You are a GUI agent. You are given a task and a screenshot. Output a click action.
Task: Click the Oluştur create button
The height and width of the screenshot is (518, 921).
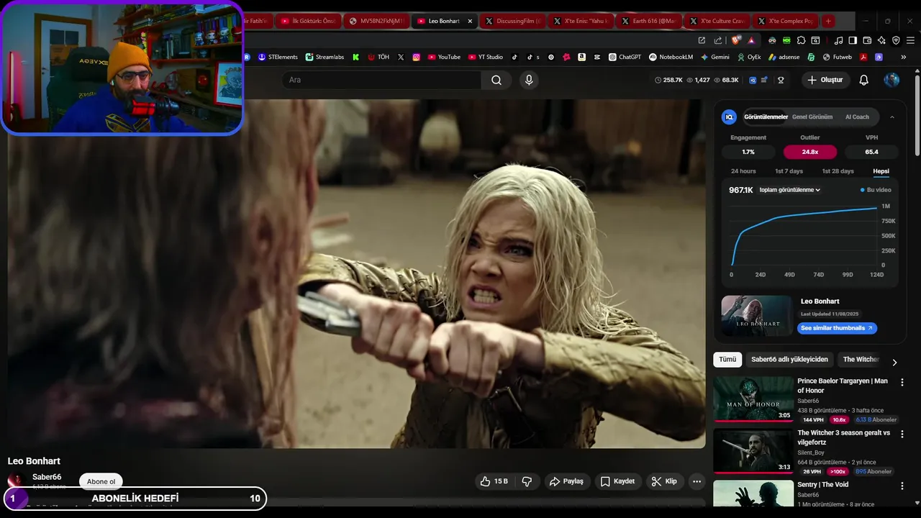coord(825,80)
